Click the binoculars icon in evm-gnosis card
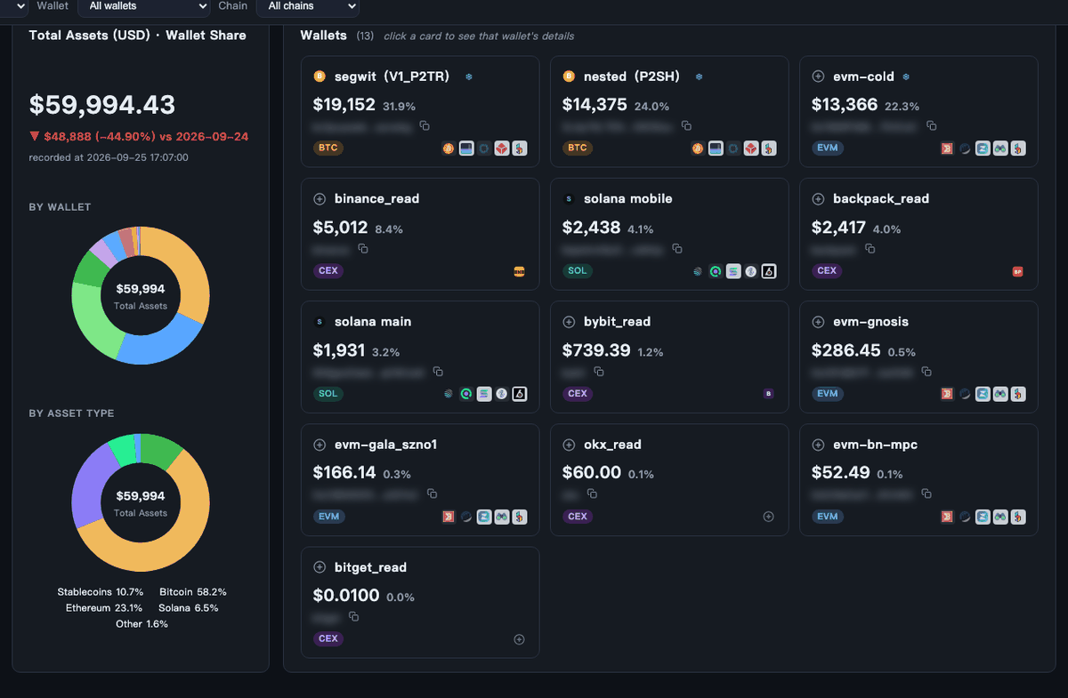Viewport: 1068px width, 698px height. coord(1000,394)
